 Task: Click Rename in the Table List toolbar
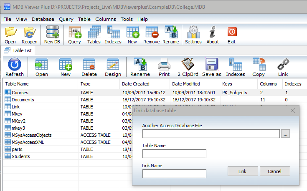click(x=140, y=67)
